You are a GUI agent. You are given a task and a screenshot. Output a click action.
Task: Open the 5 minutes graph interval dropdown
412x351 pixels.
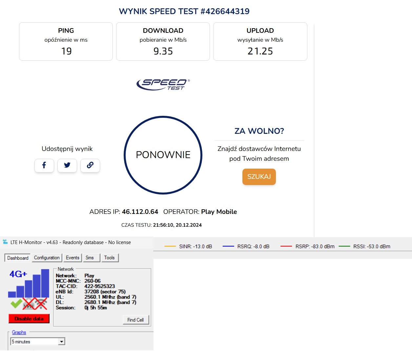[38, 341]
